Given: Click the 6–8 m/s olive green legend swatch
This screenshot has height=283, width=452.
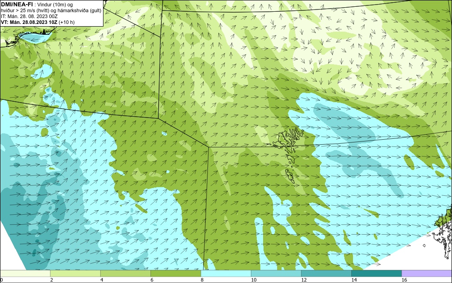Looking at the screenshot, I should 175,273.
